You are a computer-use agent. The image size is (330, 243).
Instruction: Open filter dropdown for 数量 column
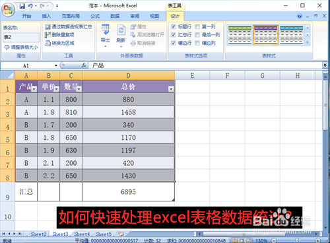[79, 89]
